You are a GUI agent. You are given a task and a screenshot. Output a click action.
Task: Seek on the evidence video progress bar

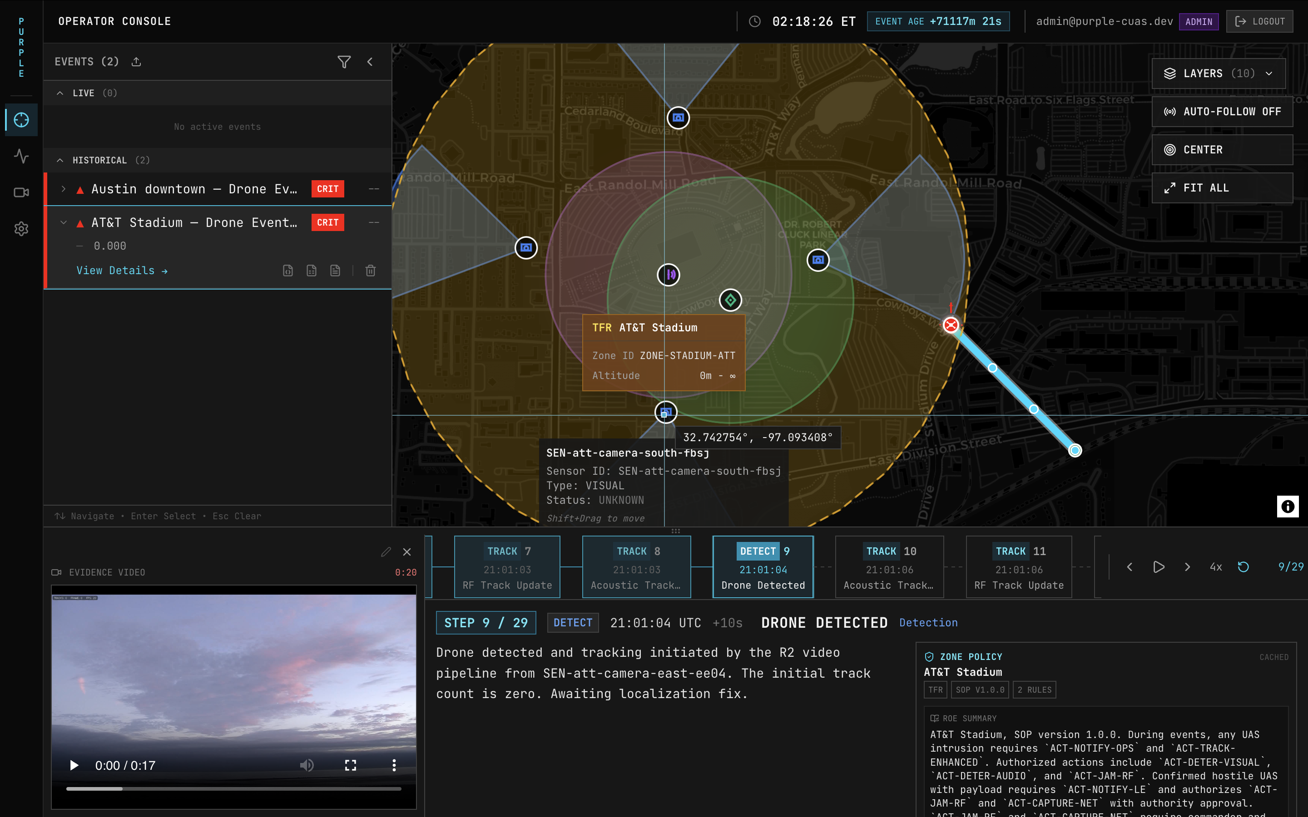tap(233, 789)
